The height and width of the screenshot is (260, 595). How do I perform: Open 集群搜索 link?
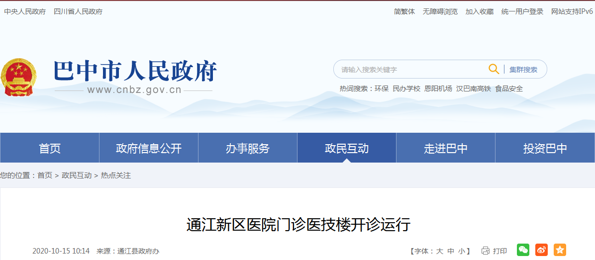tap(523, 70)
